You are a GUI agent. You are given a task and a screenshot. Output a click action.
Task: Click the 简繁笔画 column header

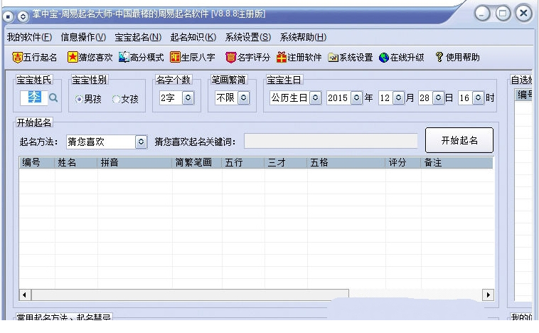[197, 162]
